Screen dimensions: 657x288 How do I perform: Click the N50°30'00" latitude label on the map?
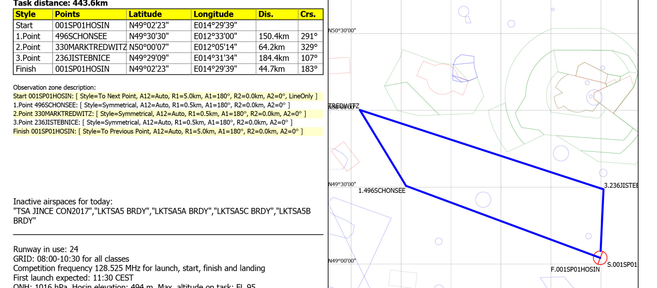point(342,31)
